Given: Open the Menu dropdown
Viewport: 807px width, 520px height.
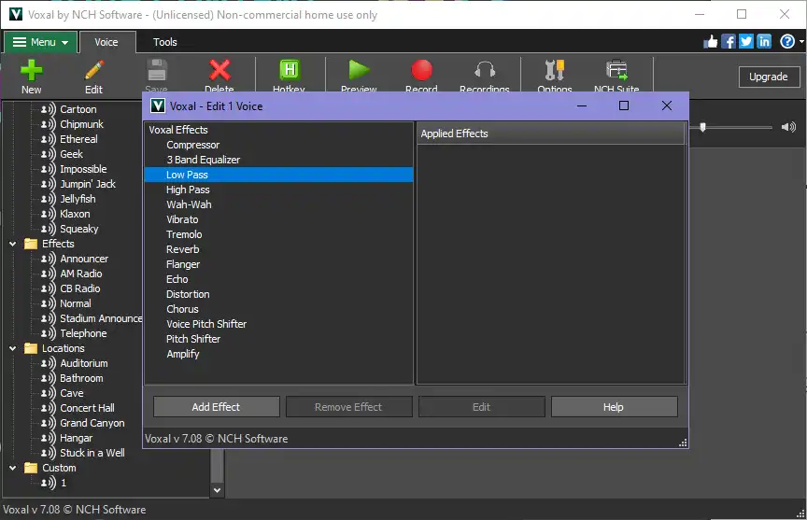Looking at the screenshot, I should pos(41,42).
